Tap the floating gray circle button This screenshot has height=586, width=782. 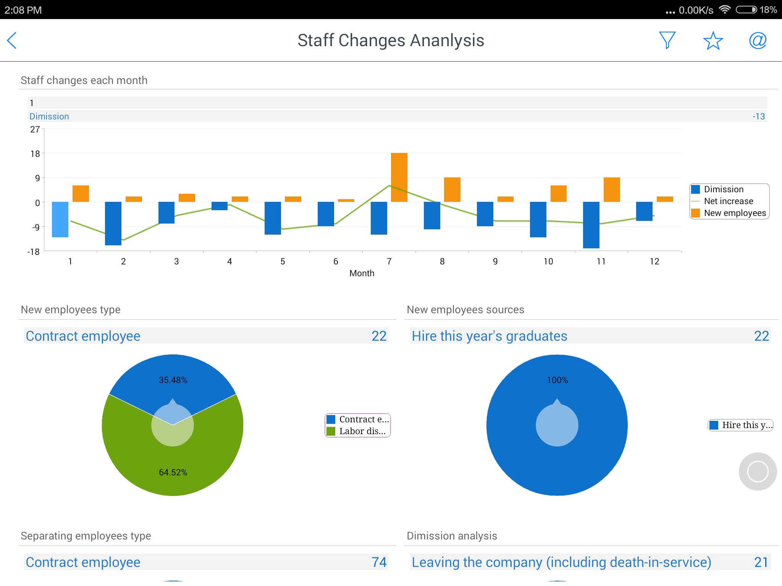click(758, 472)
